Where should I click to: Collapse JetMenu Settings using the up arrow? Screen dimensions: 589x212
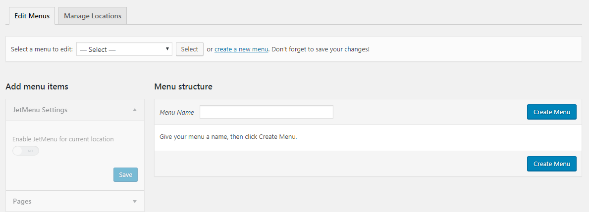[x=135, y=110]
